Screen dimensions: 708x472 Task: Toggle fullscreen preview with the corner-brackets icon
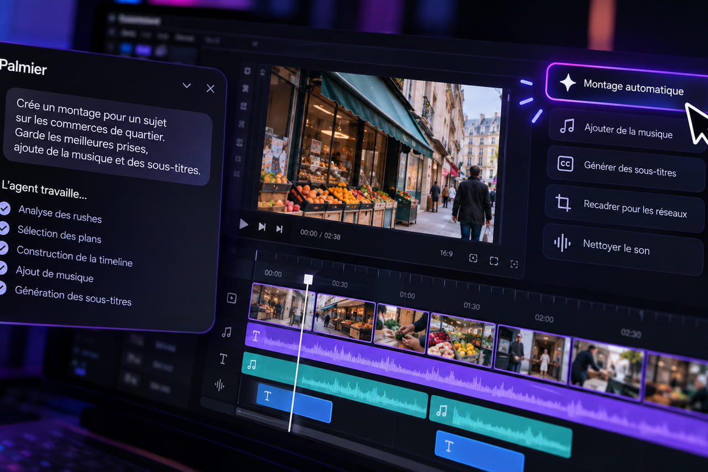pos(493,261)
